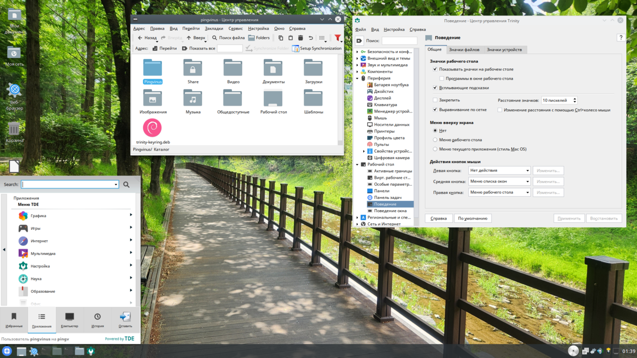Click the Поиск field in Control Center
The height and width of the screenshot is (358, 637).
coord(399,41)
